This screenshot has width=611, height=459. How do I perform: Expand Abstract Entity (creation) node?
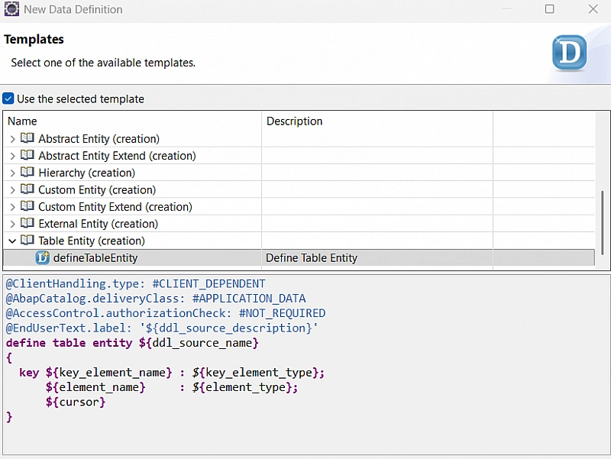(x=12, y=139)
